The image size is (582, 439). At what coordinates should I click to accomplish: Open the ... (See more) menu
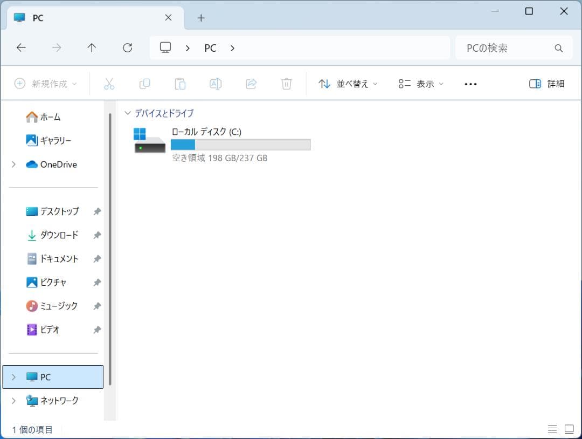pos(470,84)
